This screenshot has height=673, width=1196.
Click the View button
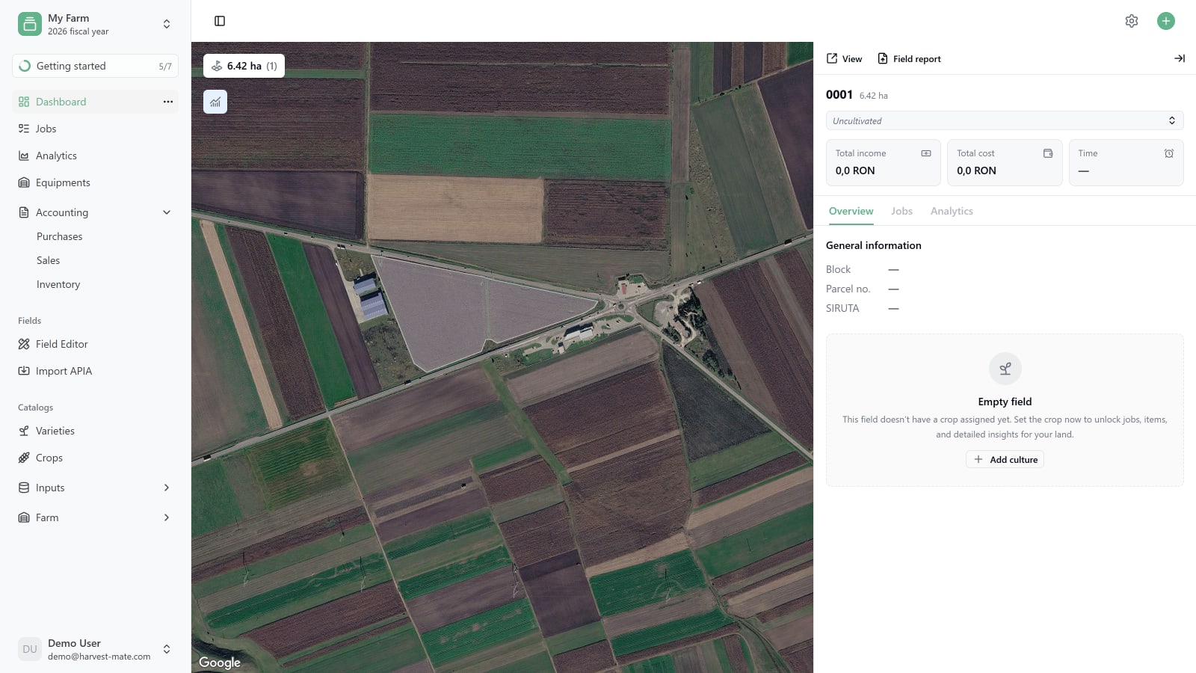click(844, 58)
